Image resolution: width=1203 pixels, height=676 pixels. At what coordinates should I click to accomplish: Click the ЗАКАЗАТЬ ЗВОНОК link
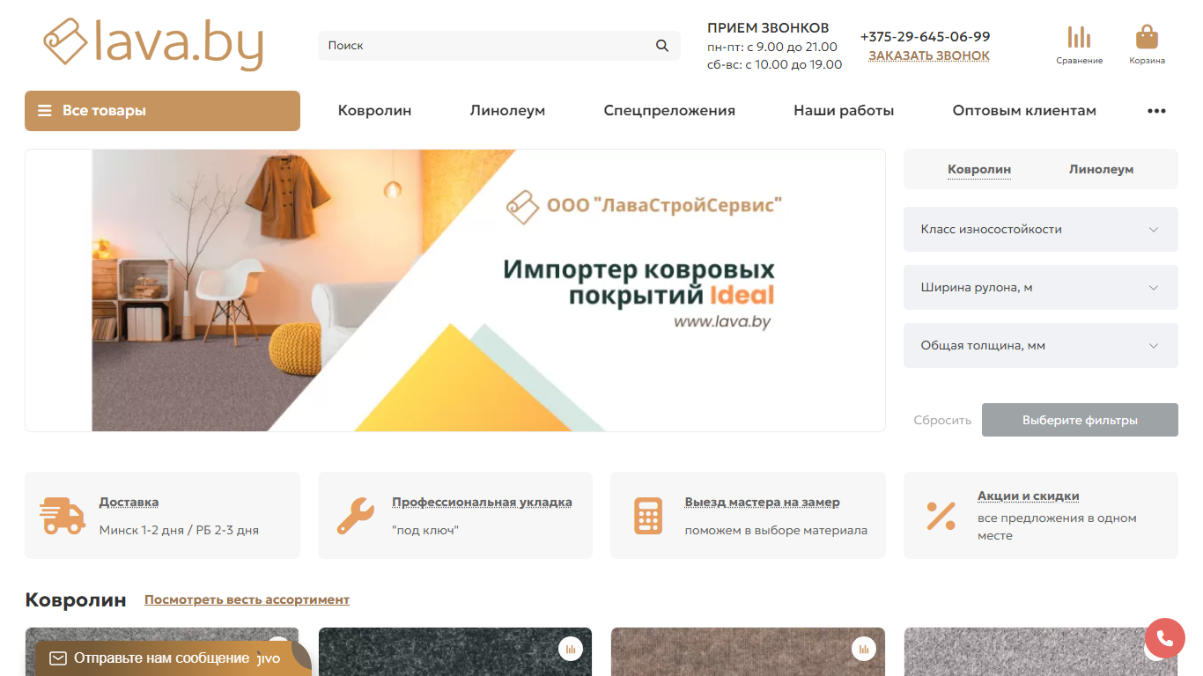(929, 55)
